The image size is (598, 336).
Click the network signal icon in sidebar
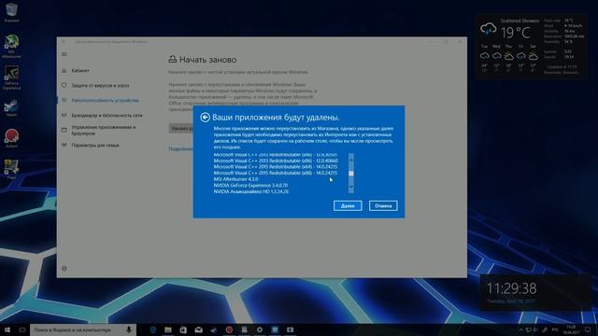(64, 115)
